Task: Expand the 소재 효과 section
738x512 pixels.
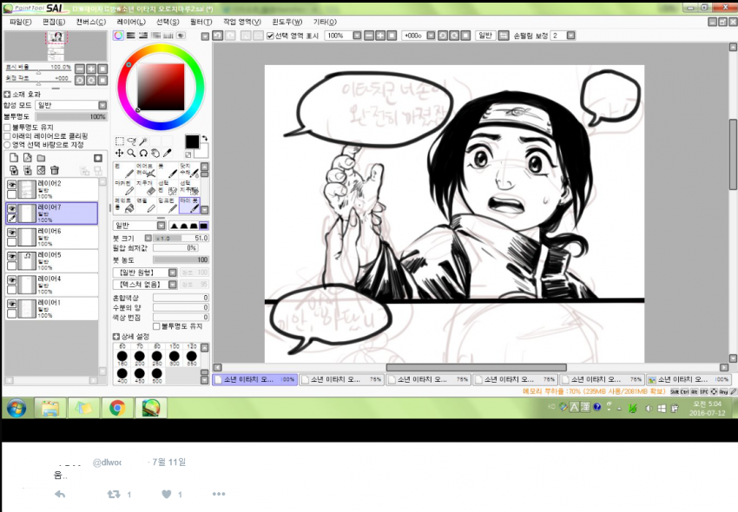Action: [x=8, y=95]
